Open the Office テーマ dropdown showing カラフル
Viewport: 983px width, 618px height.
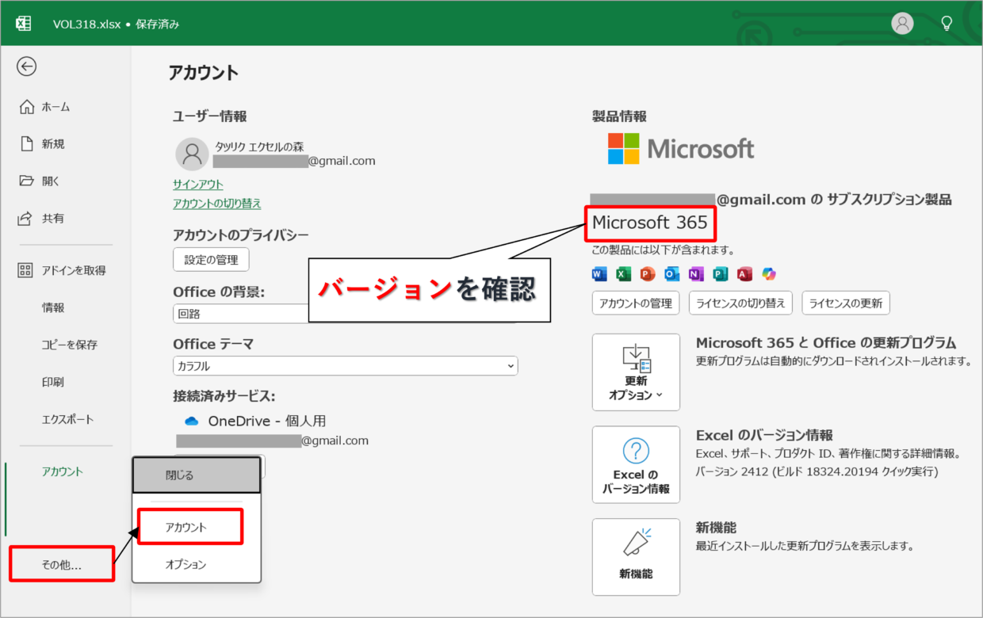click(346, 366)
